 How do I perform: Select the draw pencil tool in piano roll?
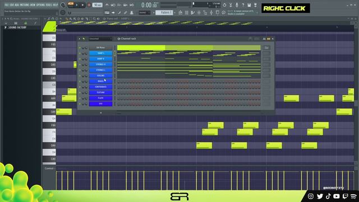pyautogui.click(x=67, y=19)
